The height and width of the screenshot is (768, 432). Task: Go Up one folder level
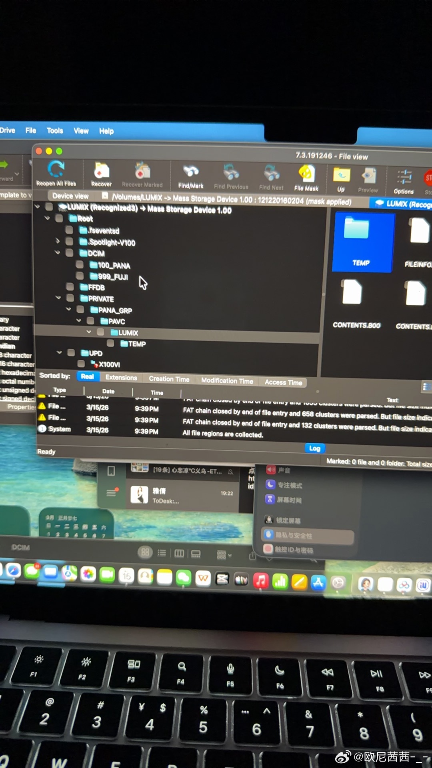click(x=341, y=179)
